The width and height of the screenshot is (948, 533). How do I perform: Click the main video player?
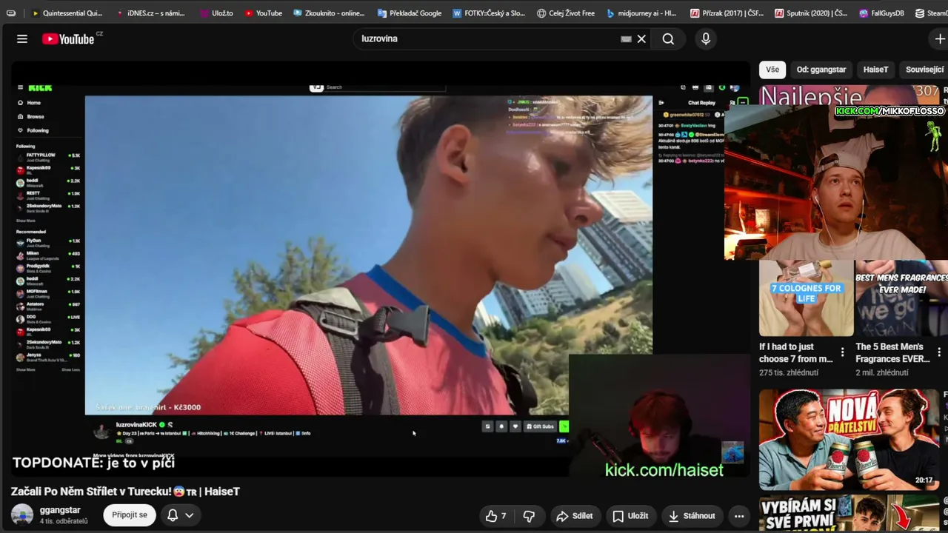[x=381, y=270]
